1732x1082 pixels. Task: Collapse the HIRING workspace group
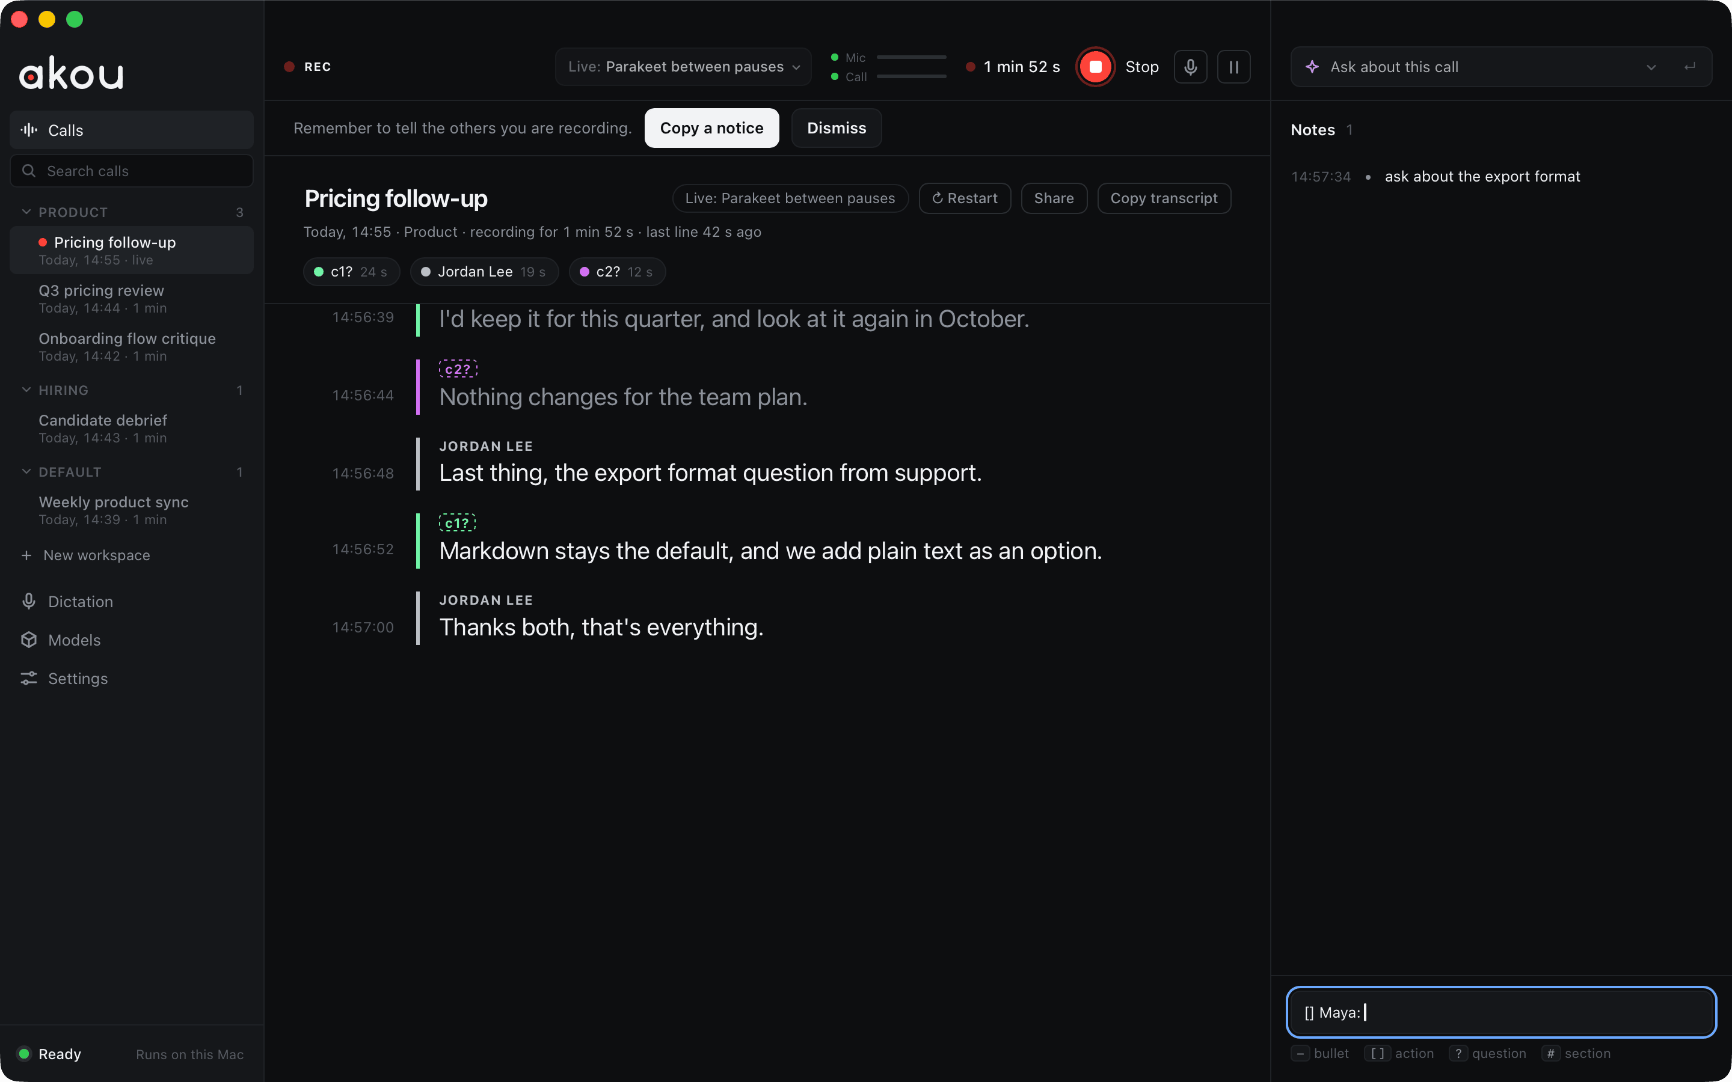click(26, 390)
